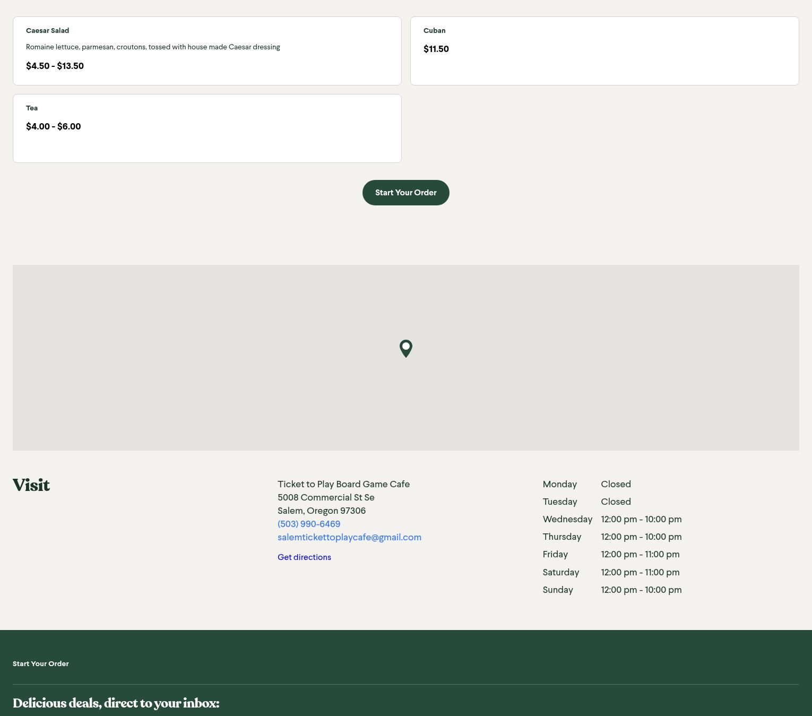Click Friday's 12:00 pm - 11:00 pm hours
The height and width of the screenshot is (716, 812).
point(640,554)
